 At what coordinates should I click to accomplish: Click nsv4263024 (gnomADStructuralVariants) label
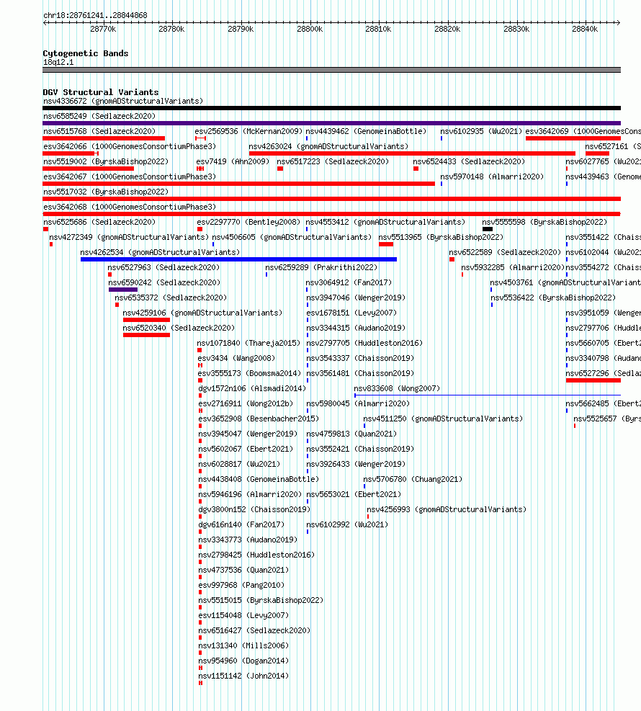click(x=328, y=146)
